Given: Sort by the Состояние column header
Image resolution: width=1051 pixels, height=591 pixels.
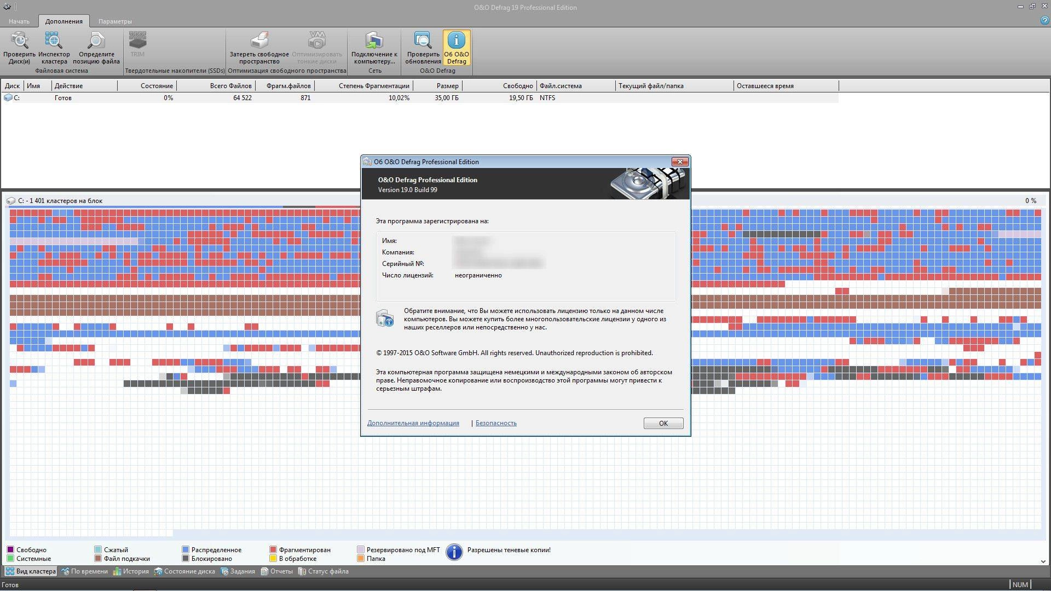Looking at the screenshot, I should tap(147, 86).
